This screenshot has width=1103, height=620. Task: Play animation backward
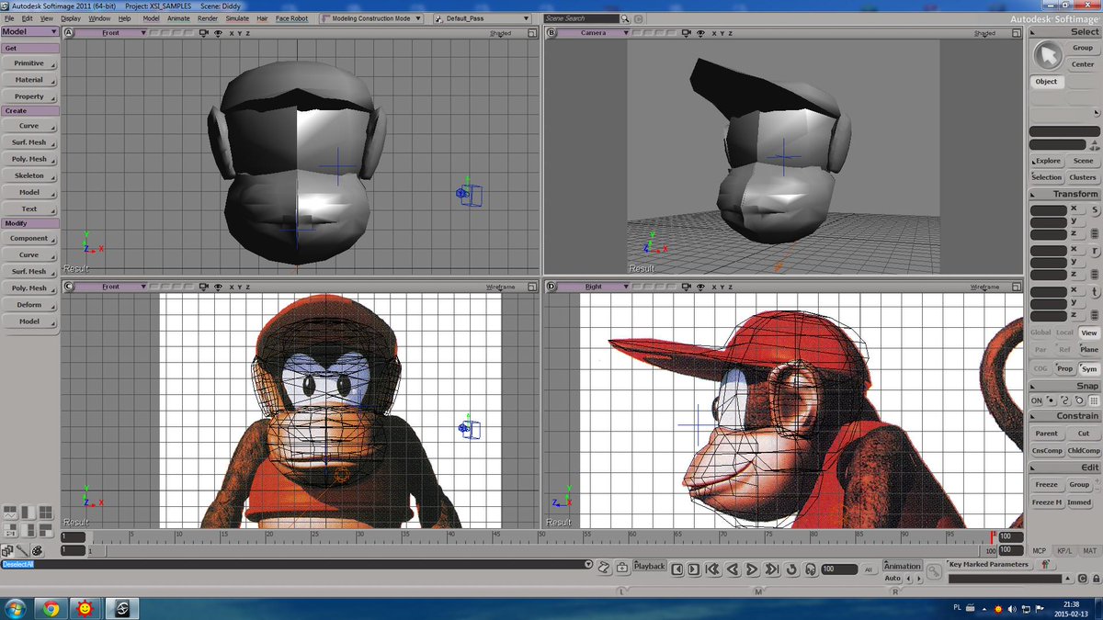[733, 569]
